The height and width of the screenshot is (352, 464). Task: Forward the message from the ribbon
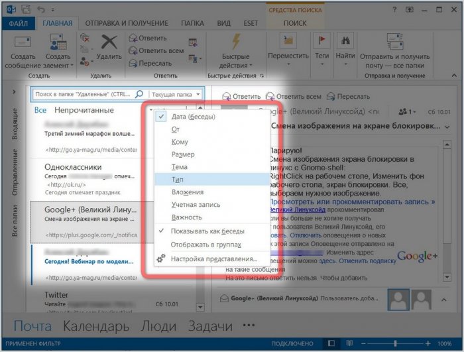[150, 63]
